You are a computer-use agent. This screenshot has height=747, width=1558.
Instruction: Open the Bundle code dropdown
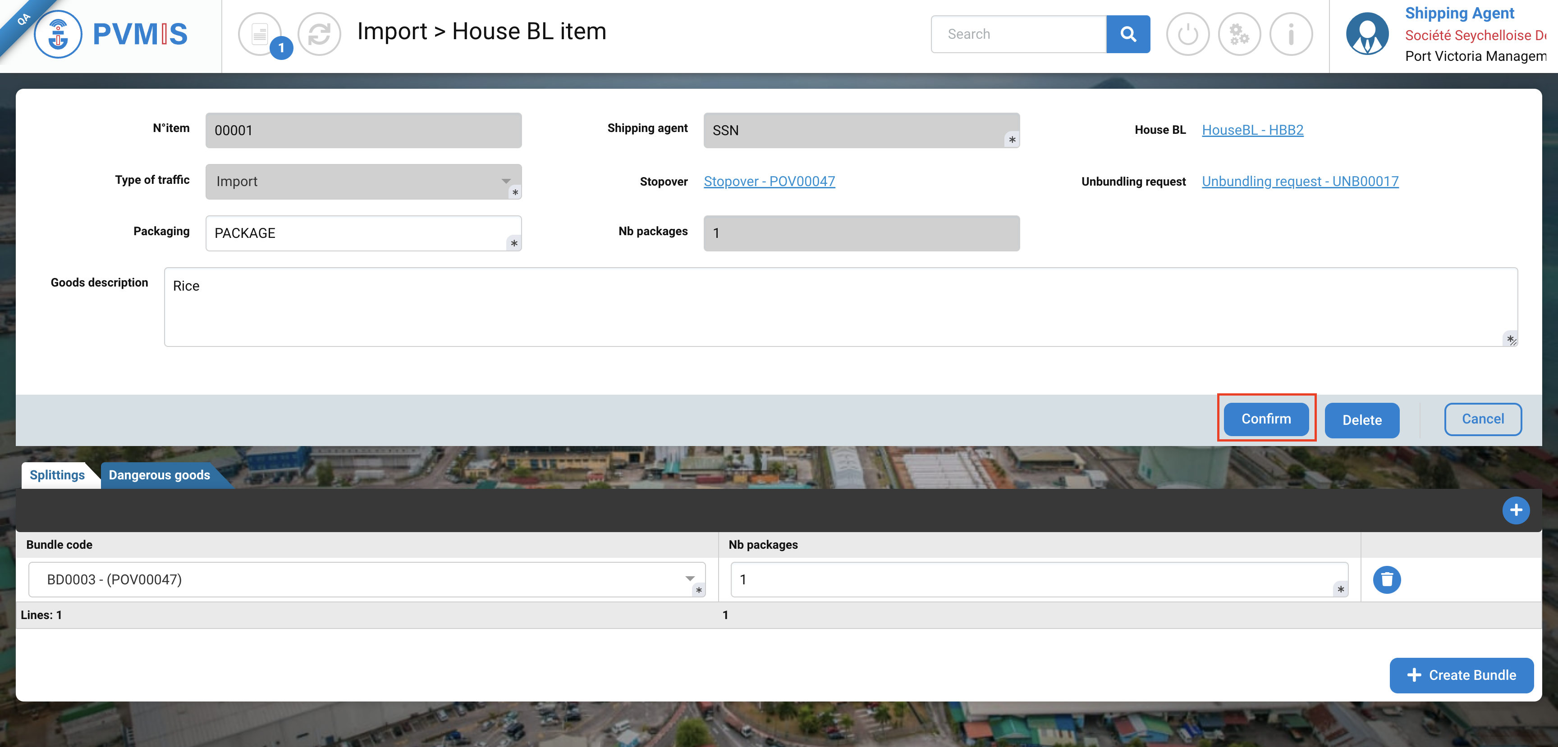coord(689,579)
